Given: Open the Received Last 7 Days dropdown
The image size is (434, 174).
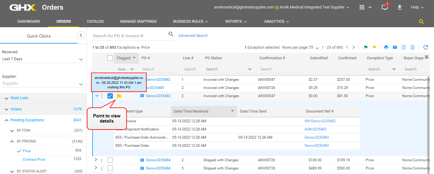Looking at the screenshot, I should click(x=42, y=59).
